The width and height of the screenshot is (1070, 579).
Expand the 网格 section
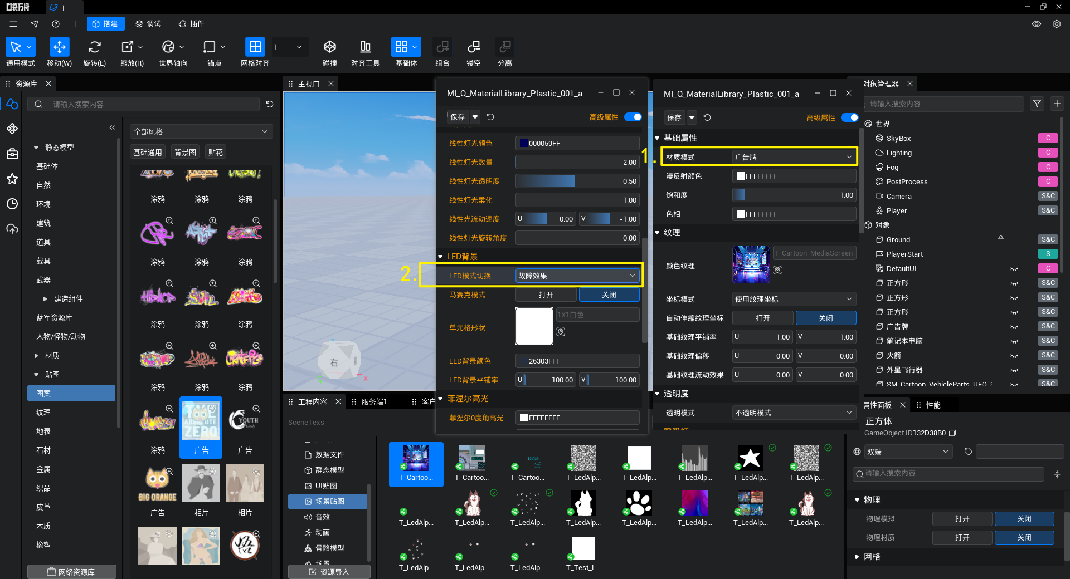click(857, 556)
